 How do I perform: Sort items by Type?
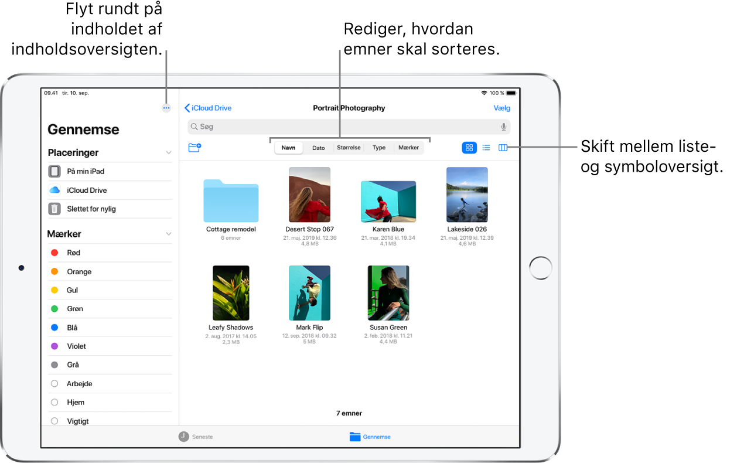tap(379, 148)
